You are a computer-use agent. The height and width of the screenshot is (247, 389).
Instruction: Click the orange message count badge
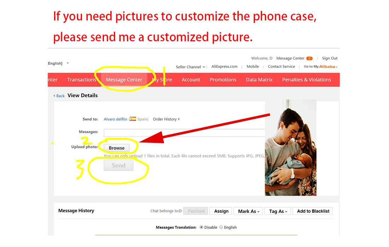point(309,59)
